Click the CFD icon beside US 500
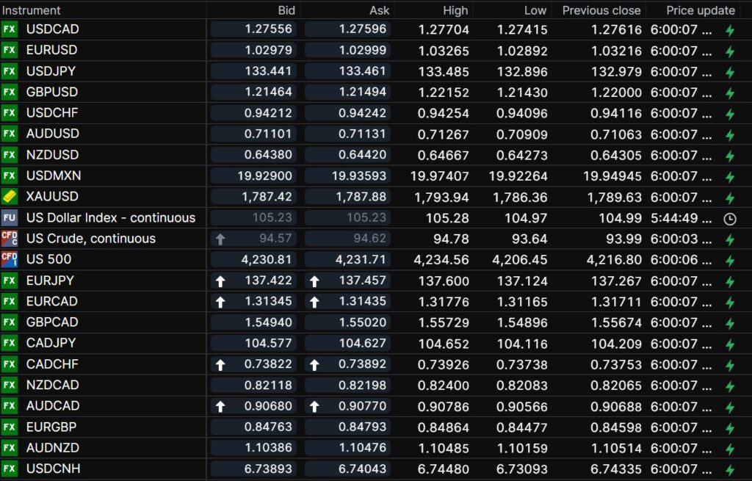The width and height of the screenshot is (752, 481). pos(10,259)
